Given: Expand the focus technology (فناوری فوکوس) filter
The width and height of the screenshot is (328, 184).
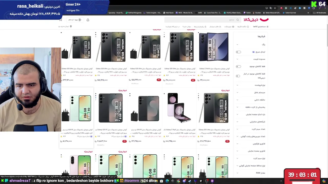Looking at the screenshot, I should (x=251, y=144).
